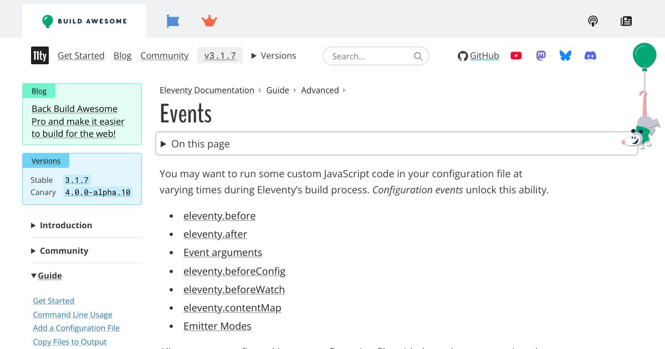The width and height of the screenshot is (665, 349).
Task: Open the Mastodon icon link
Action: pos(541,55)
